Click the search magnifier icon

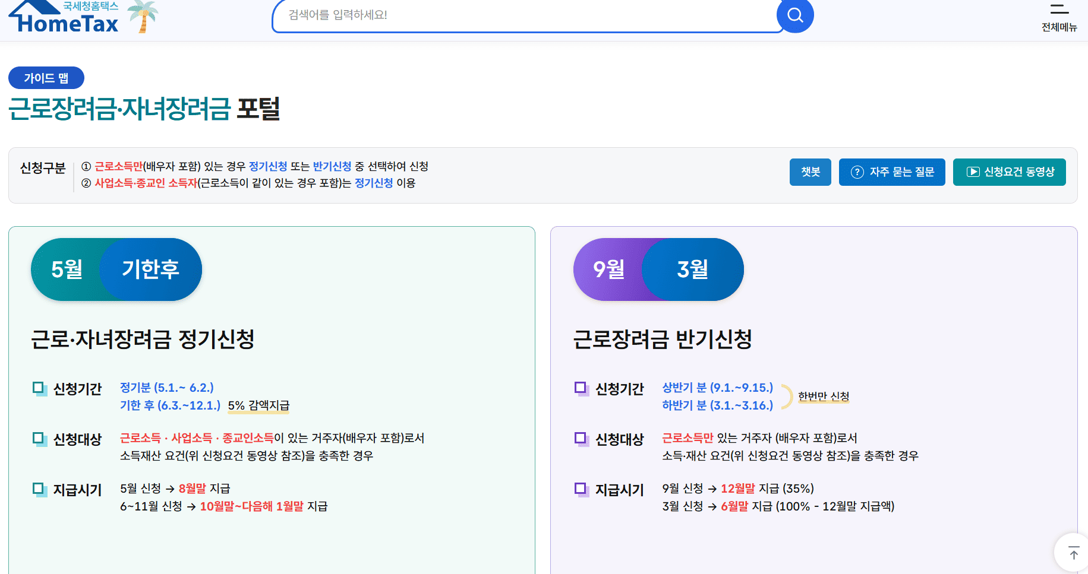[x=795, y=15]
